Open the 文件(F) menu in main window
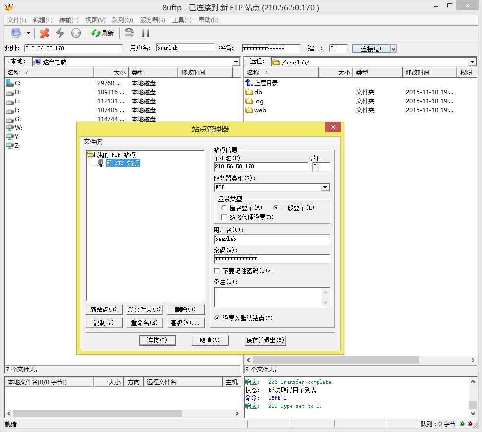The width and height of the screenshot is (482, 432). 17,20
